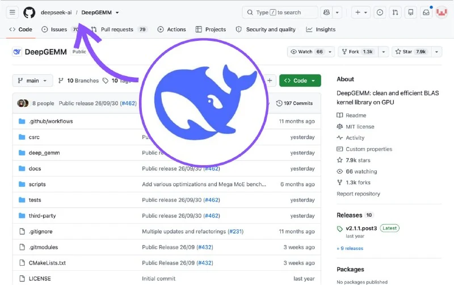Open the user profile avatar menu
Viewport: 454px width, 285px height.
(442, 12)
